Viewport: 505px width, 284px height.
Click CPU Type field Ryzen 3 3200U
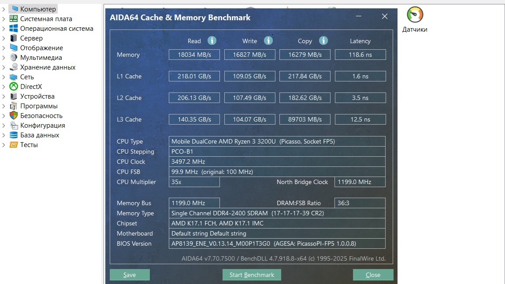(x=277, y=141)
